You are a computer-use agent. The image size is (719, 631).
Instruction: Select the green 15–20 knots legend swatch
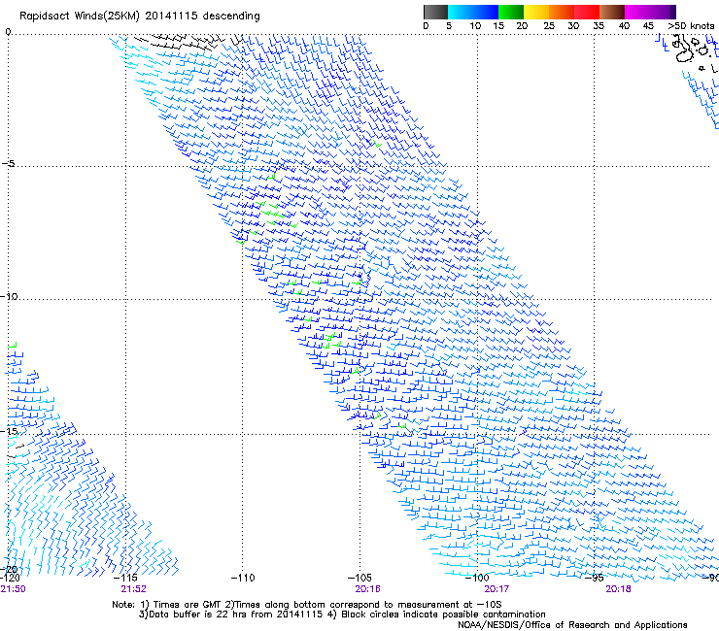511,12
